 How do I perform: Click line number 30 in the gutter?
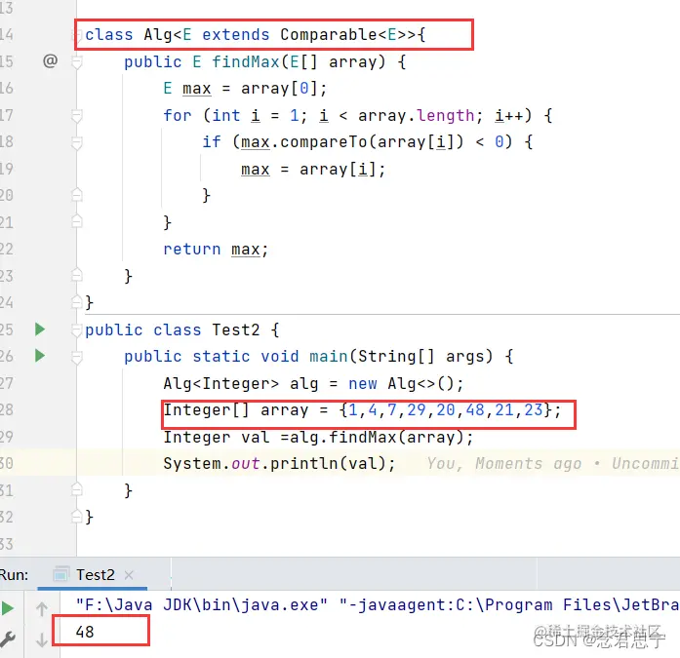click(7, 463)
